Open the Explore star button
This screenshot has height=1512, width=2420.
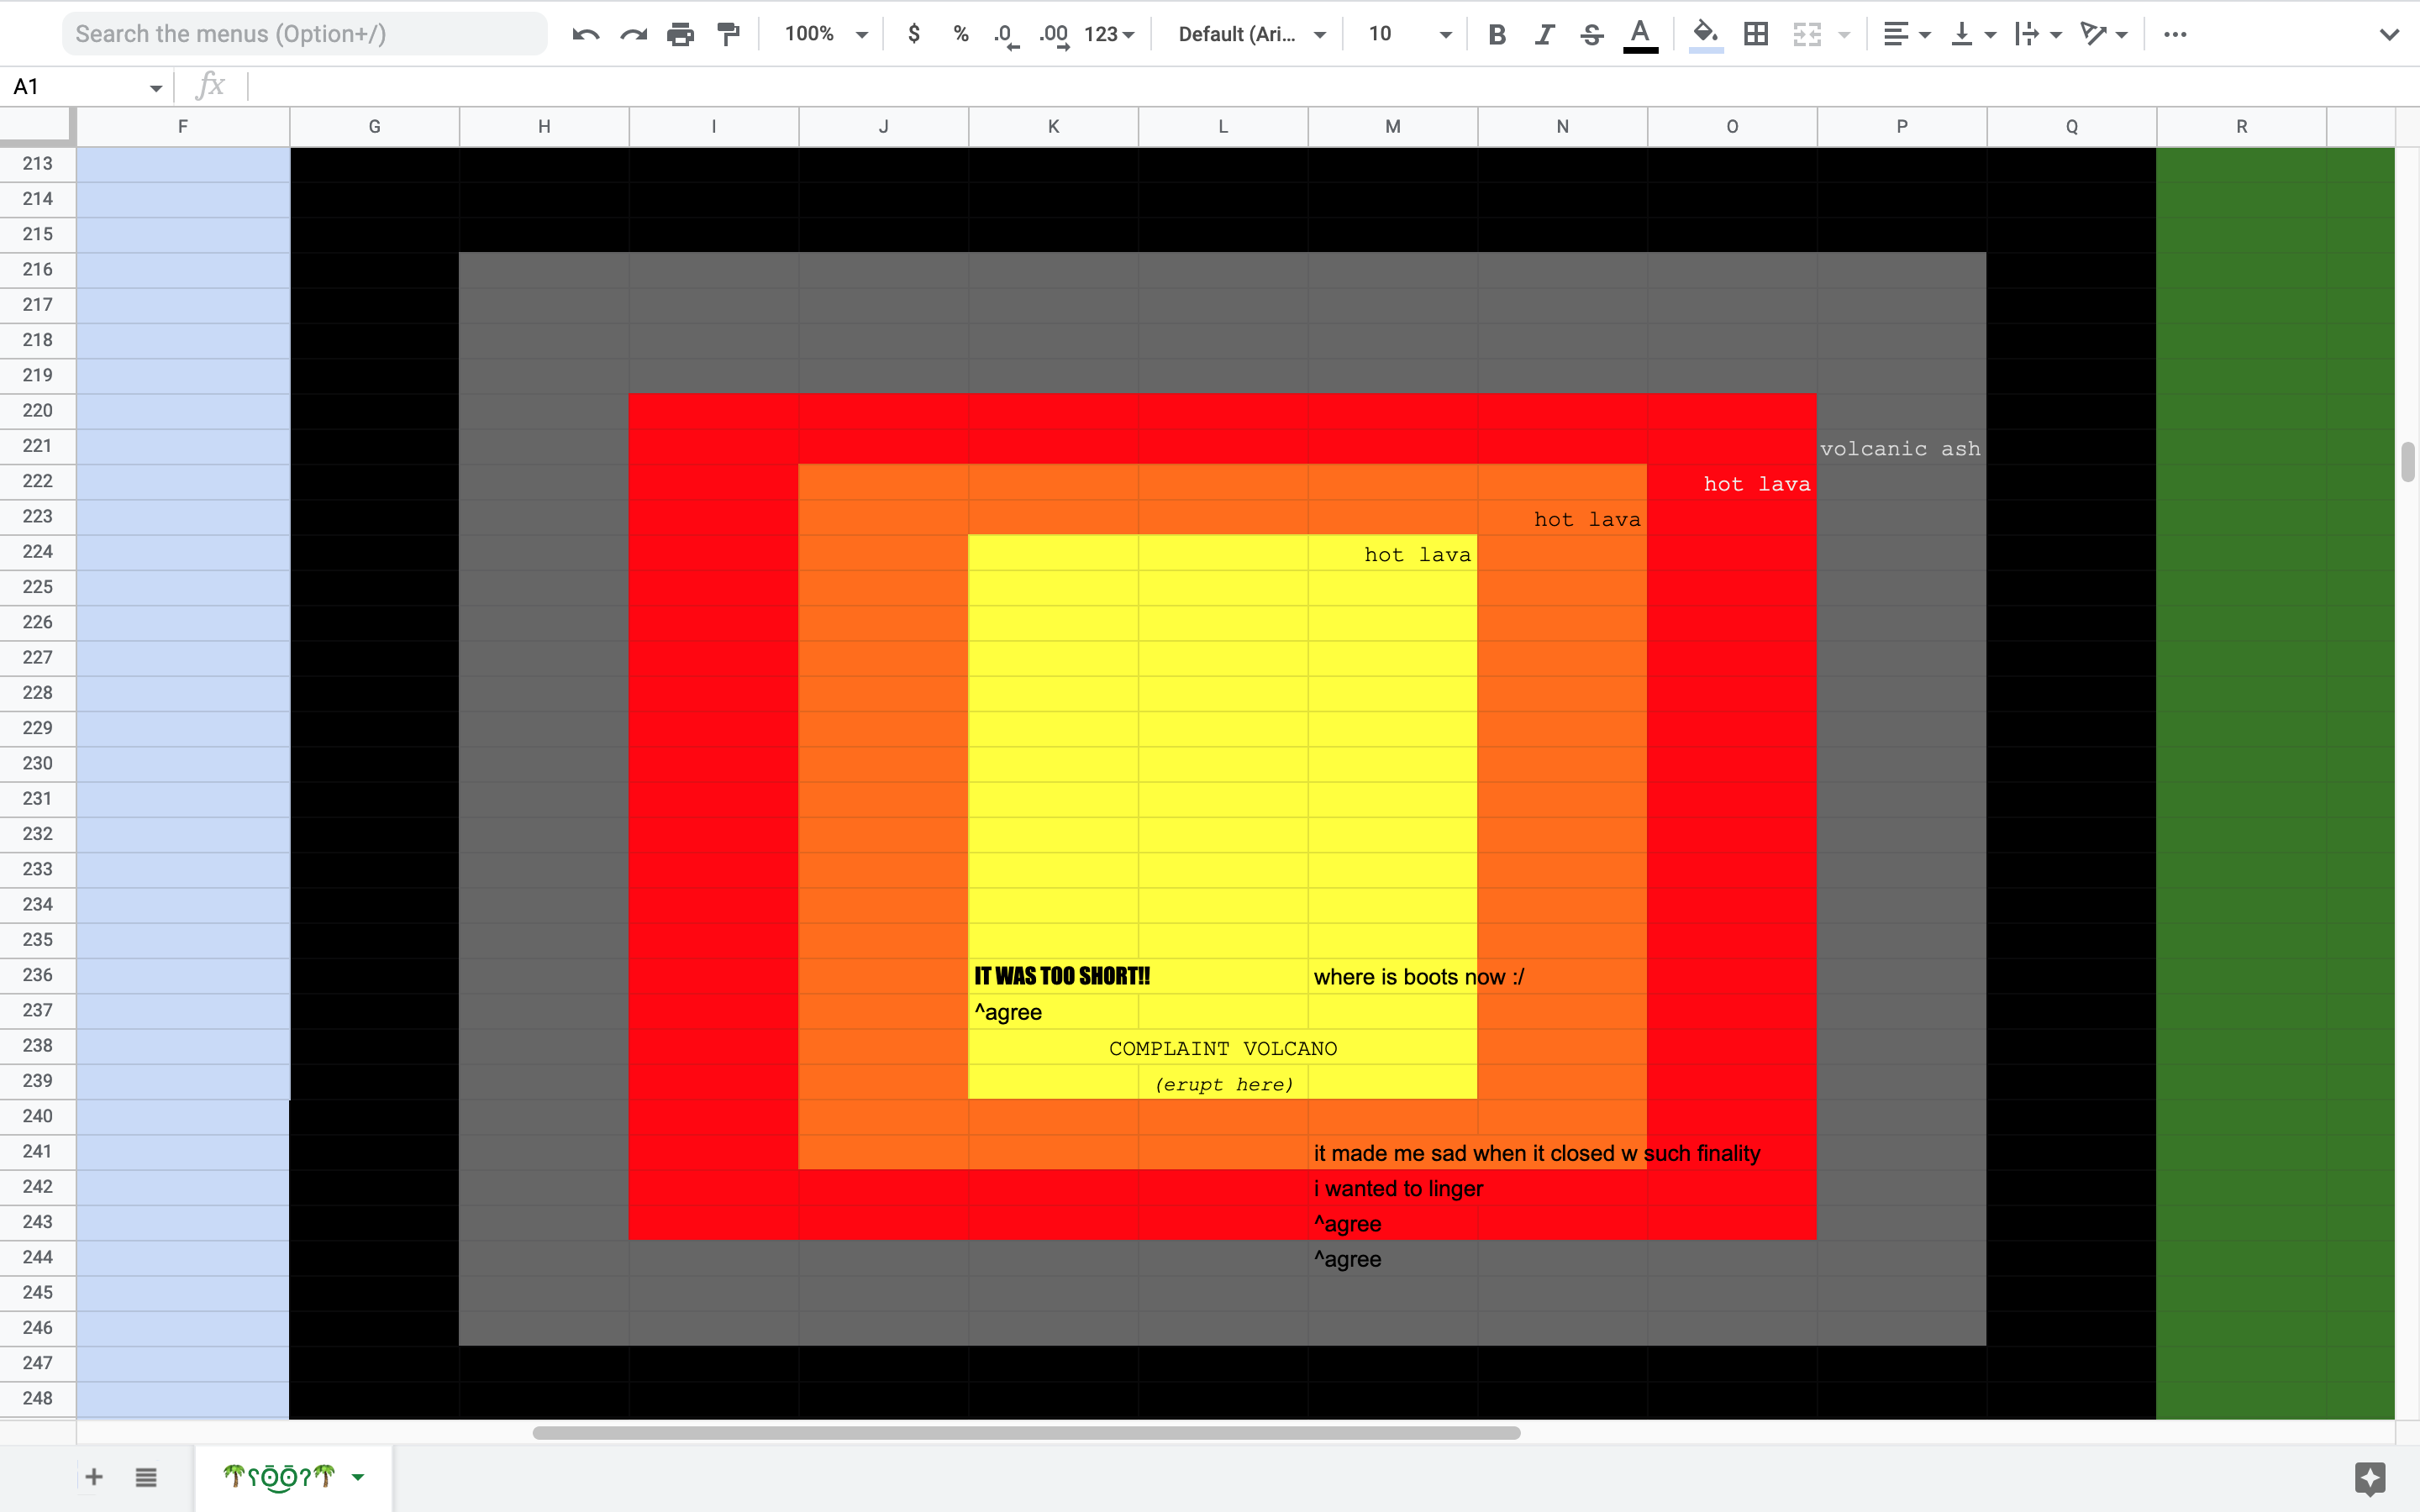pyautogui.click(x=2370, y=1477)
